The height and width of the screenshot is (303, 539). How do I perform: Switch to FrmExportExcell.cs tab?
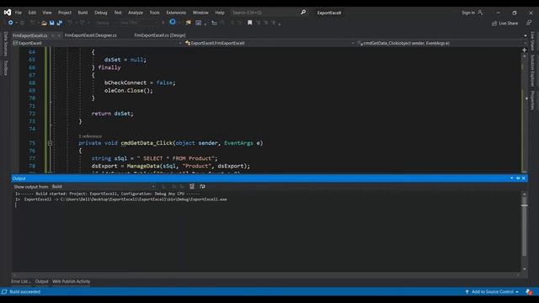30,35
